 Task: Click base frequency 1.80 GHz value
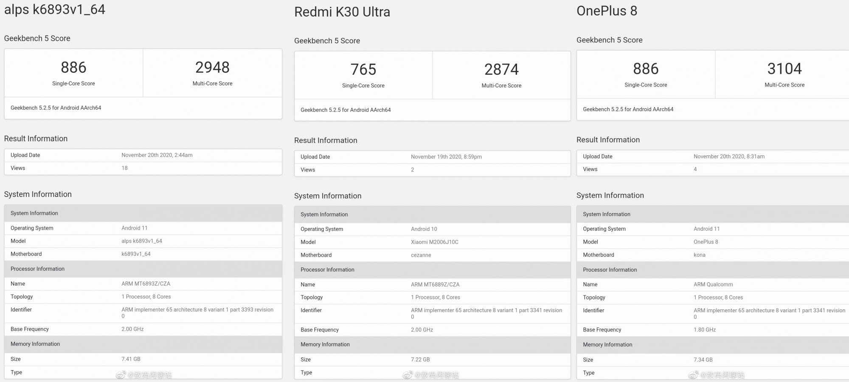(705, 330)
